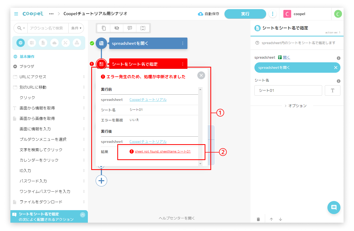Image resolution: width=354 pixels, height=231 pixels.
Task: Select the web globe action category
Action: pos(21,43)
